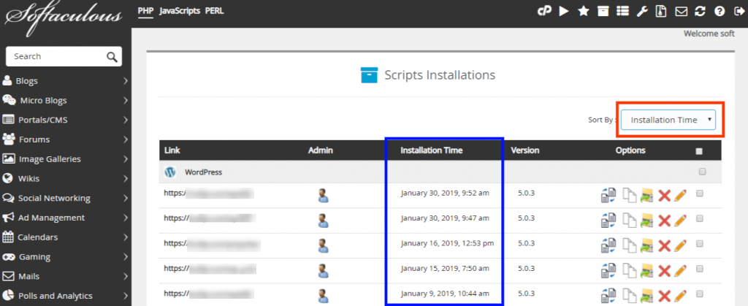The height and width of the screenshot is (306, 748).
Task: Open the Gaming category
Action: coord(65,257)
